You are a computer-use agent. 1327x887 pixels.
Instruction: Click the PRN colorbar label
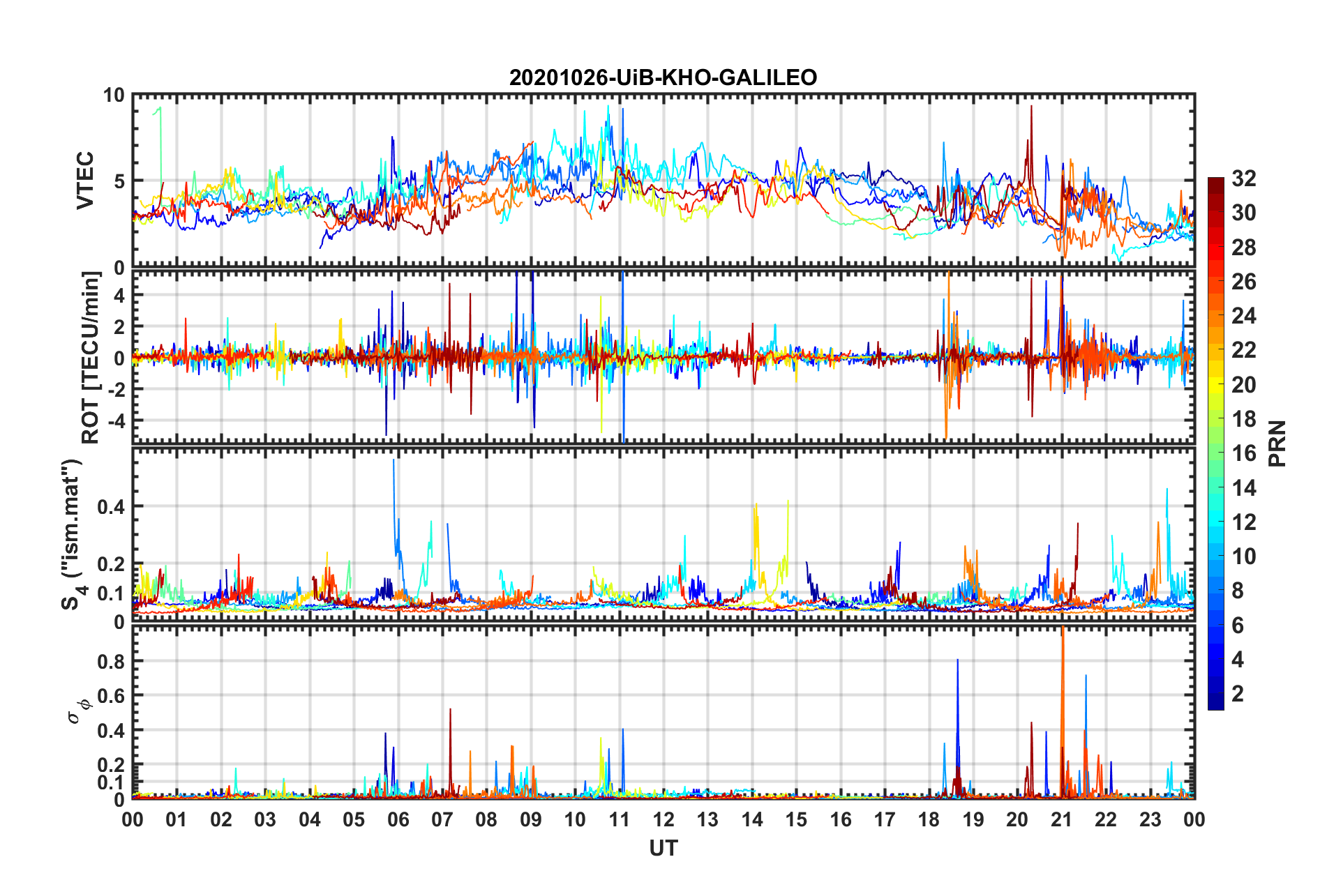coord(1277,443)
